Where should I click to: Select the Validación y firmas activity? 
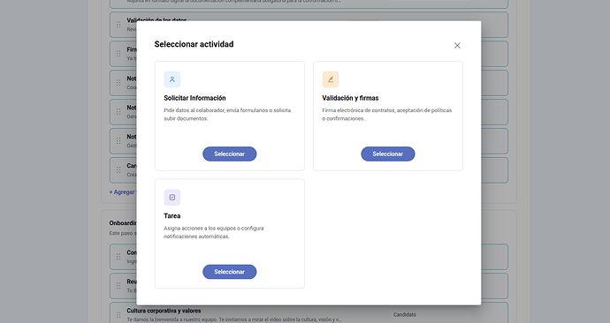(x=388, y=154)
